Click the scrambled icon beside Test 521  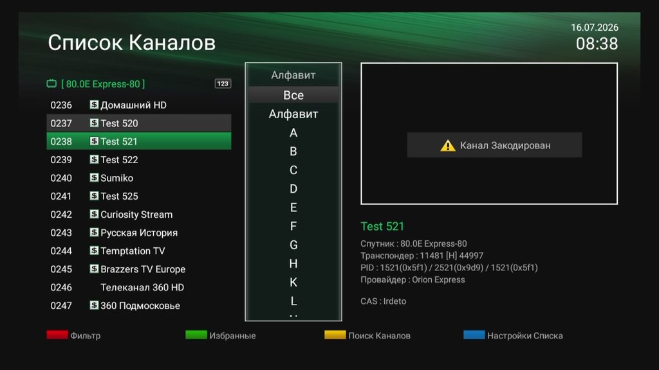pos(94,141)
